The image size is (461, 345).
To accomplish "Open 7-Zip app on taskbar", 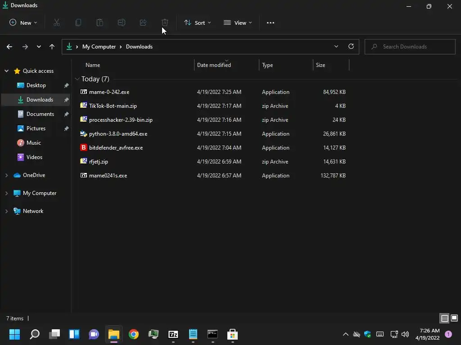I will 173,334.
